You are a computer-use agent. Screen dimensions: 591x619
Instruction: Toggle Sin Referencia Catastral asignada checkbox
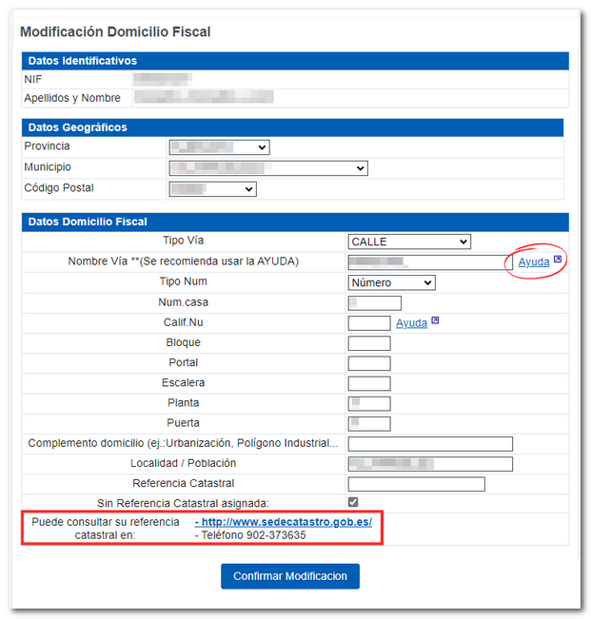pos(353,502)
